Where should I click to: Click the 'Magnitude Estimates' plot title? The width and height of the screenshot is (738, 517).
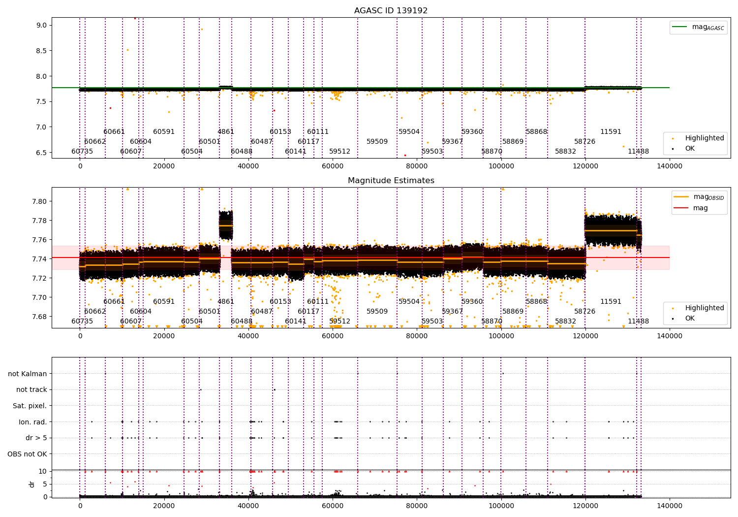[391, 181]
